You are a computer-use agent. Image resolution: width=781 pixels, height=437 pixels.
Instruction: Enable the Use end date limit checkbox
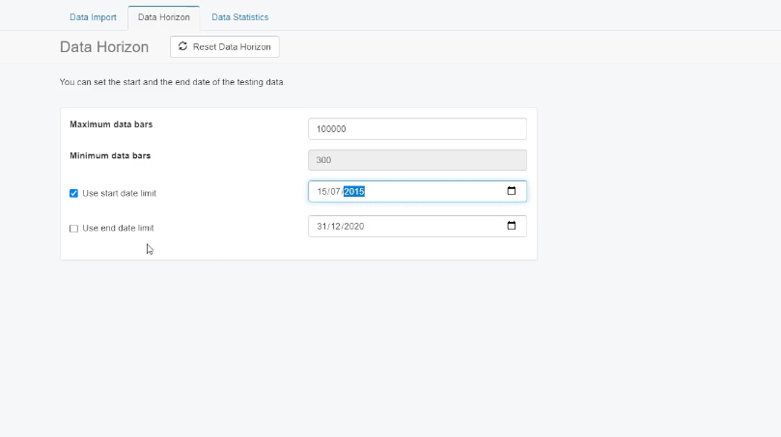point(73,229)
